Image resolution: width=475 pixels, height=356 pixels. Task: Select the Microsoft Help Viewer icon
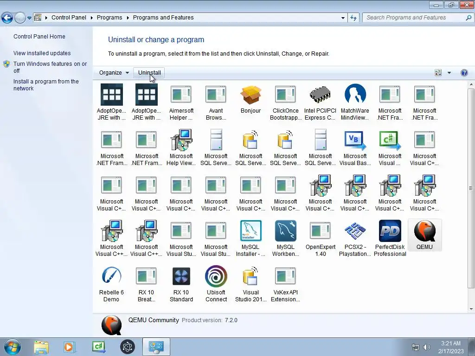[x=181, y=140]
